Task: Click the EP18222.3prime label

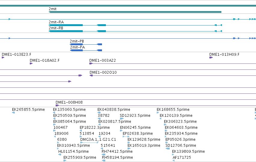Action: 95,128
